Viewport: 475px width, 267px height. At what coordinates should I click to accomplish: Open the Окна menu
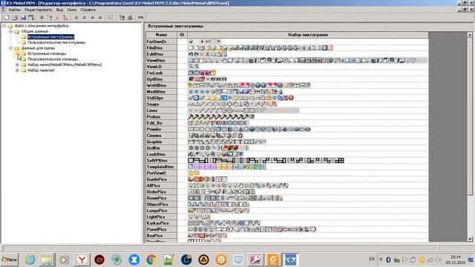[x=72, y=10]
